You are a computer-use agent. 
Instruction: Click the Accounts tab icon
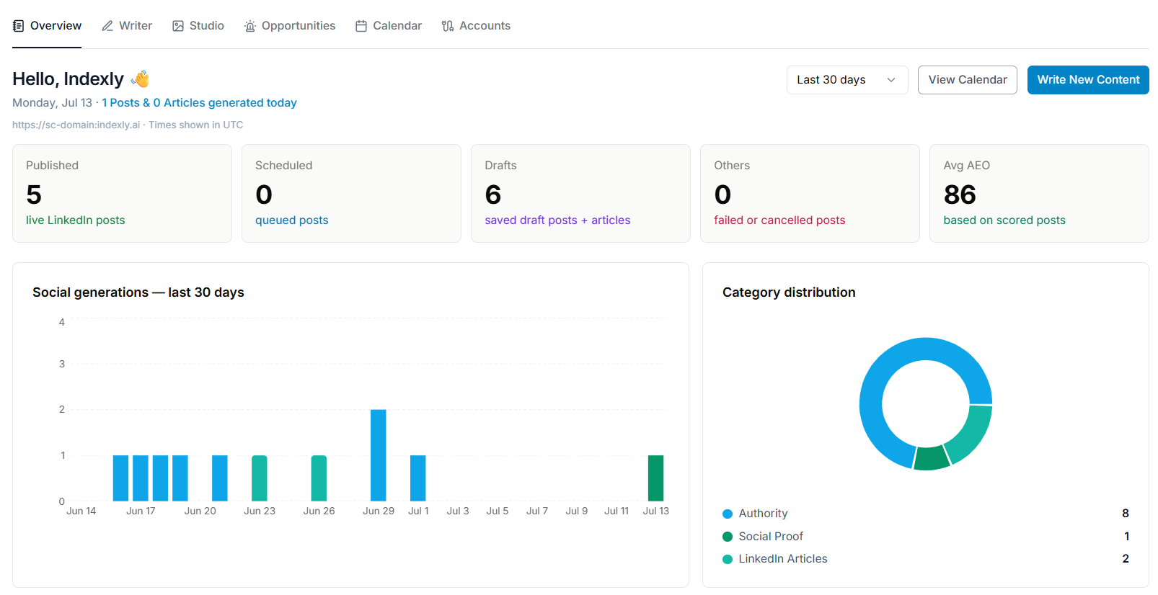coord(448,26)
